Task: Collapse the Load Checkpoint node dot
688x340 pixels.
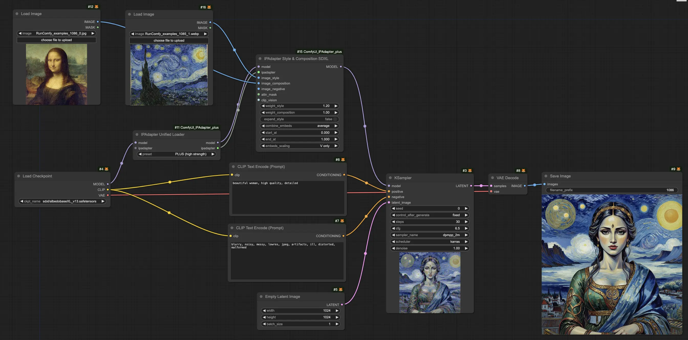Action: (x=19, y=176)
